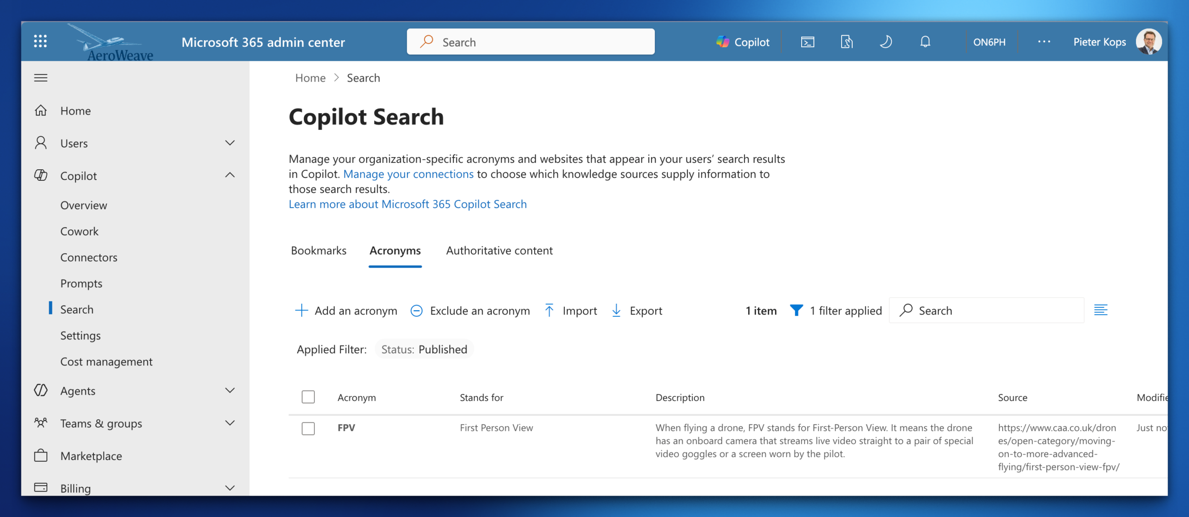Click the Teams & groups icon
The width and height of the screenshot is (1189, 517).
[41, 423]
